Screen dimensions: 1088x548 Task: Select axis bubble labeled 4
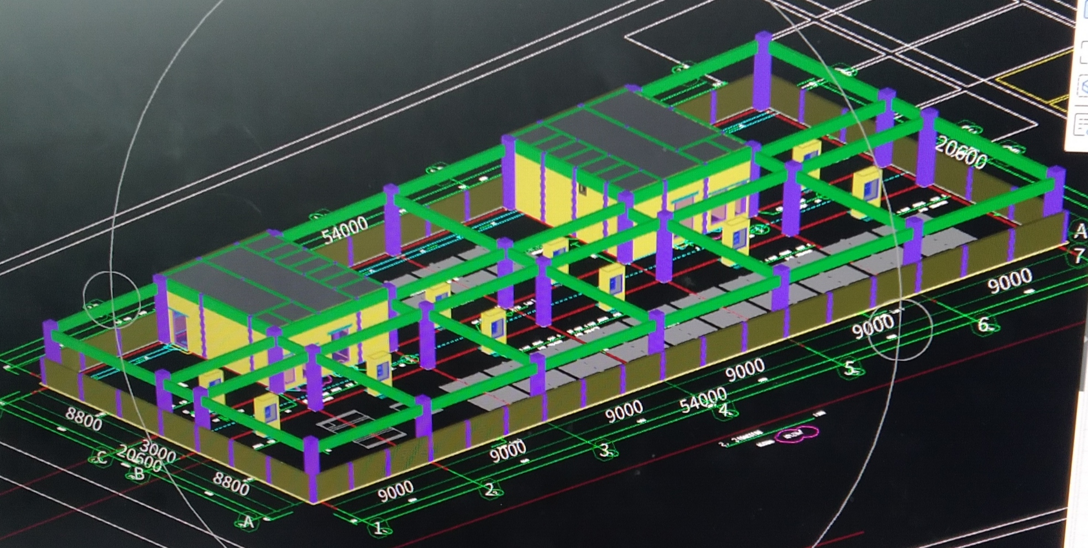point(726,410)
